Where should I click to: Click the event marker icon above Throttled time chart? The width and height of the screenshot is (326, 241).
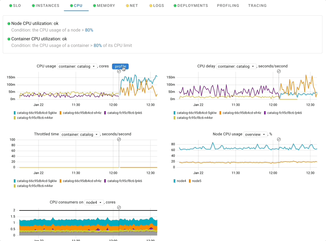(x=119, y=139)
